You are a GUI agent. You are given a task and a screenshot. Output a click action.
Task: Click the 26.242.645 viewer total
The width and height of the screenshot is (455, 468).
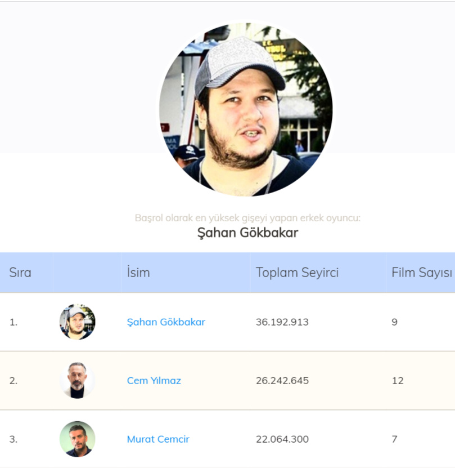click(282, 381)
